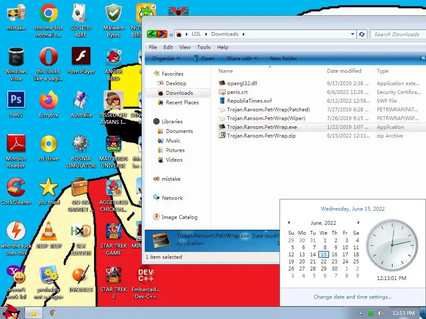
Task: Launch the 'BEEP BEEP' VLC cone icon
Action: click(x=48, y=235)
